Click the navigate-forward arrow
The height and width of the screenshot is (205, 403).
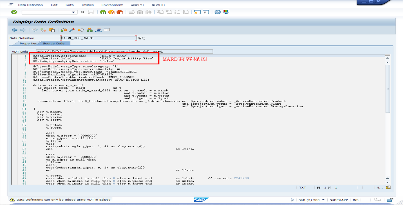[x=23, y=30]
